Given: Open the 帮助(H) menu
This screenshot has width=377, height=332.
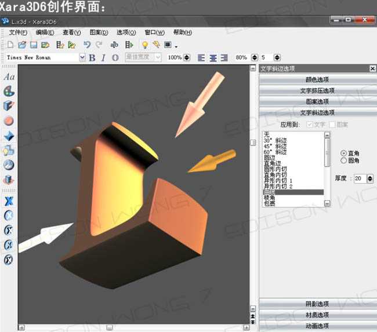Looking at the screenshot, I should [183, 32].
